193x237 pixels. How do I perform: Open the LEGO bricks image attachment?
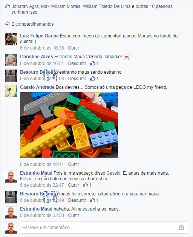point(69,125)
